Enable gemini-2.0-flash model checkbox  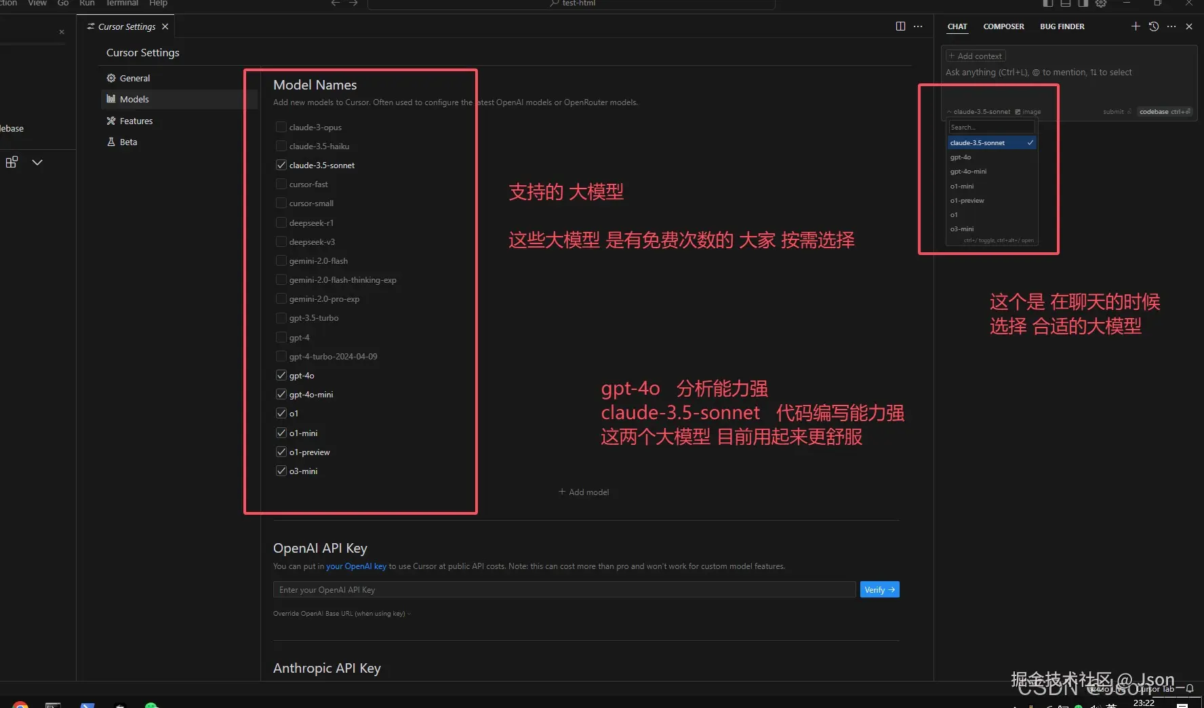(281, 260)
